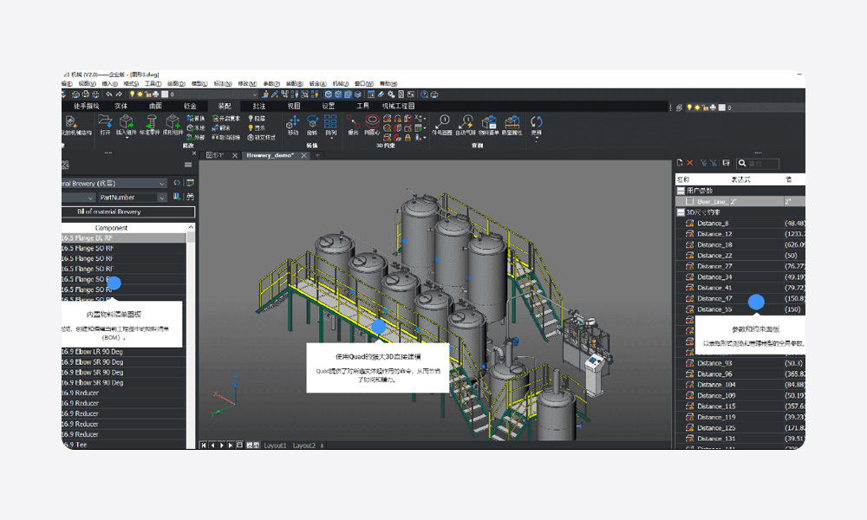Click the Local (本地) button in modify group

pyautogui.click(x=196, y=127)
